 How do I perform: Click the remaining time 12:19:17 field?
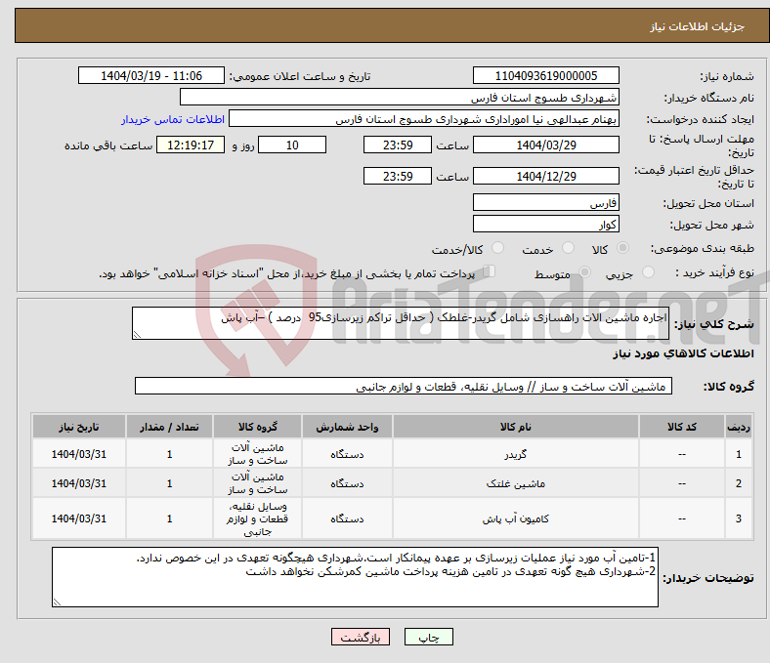(x=191, y=145)
